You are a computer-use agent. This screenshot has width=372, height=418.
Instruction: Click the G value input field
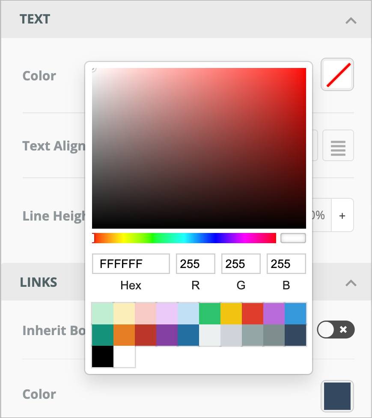click(x=241, y=264)
